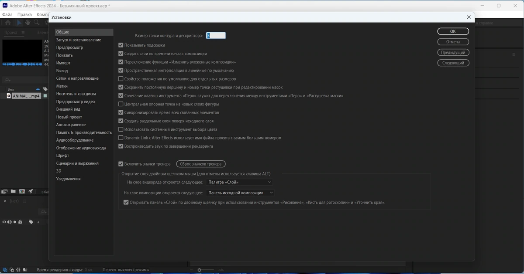Disable the Показывать подсказки checkbox

[x=121, y=45]
